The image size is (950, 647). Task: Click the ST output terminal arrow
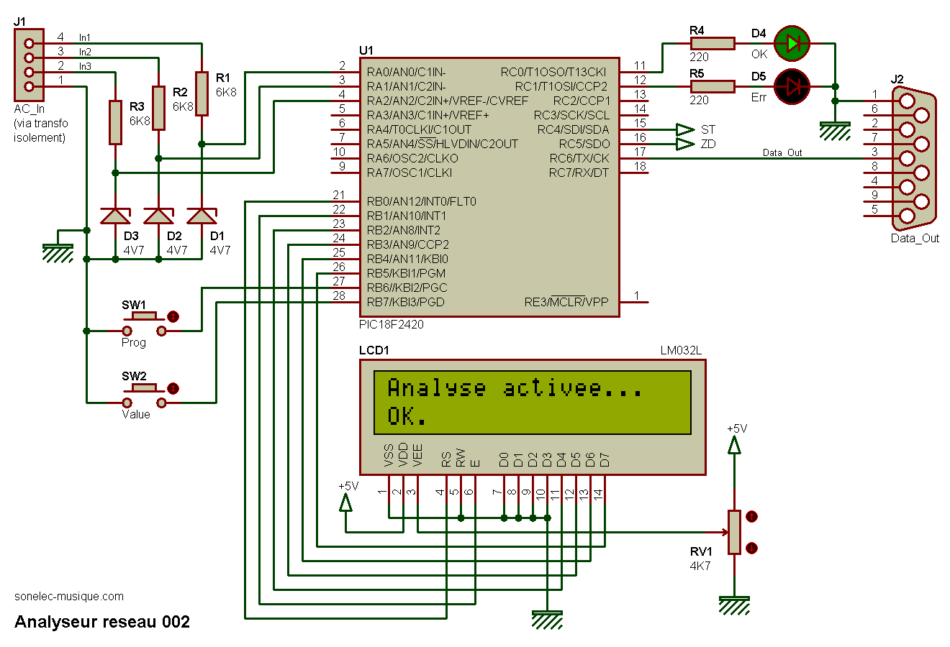(x=684, y=130)
